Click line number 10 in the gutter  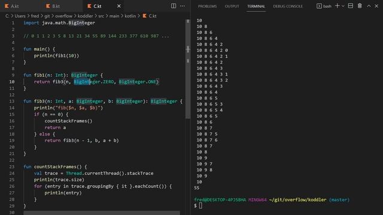[12, 82]
